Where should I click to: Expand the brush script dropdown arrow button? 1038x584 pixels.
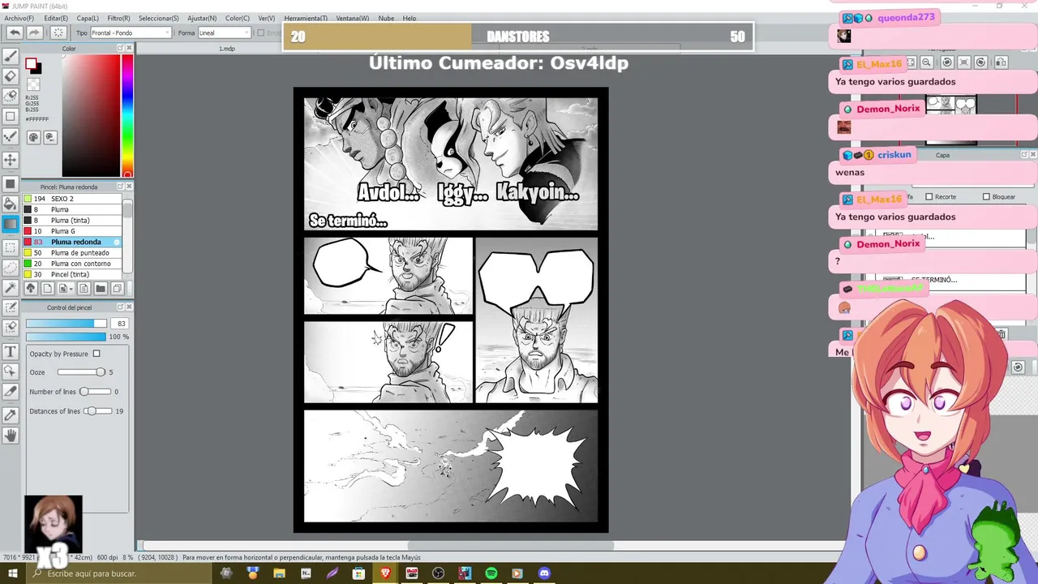coord(71,288)
